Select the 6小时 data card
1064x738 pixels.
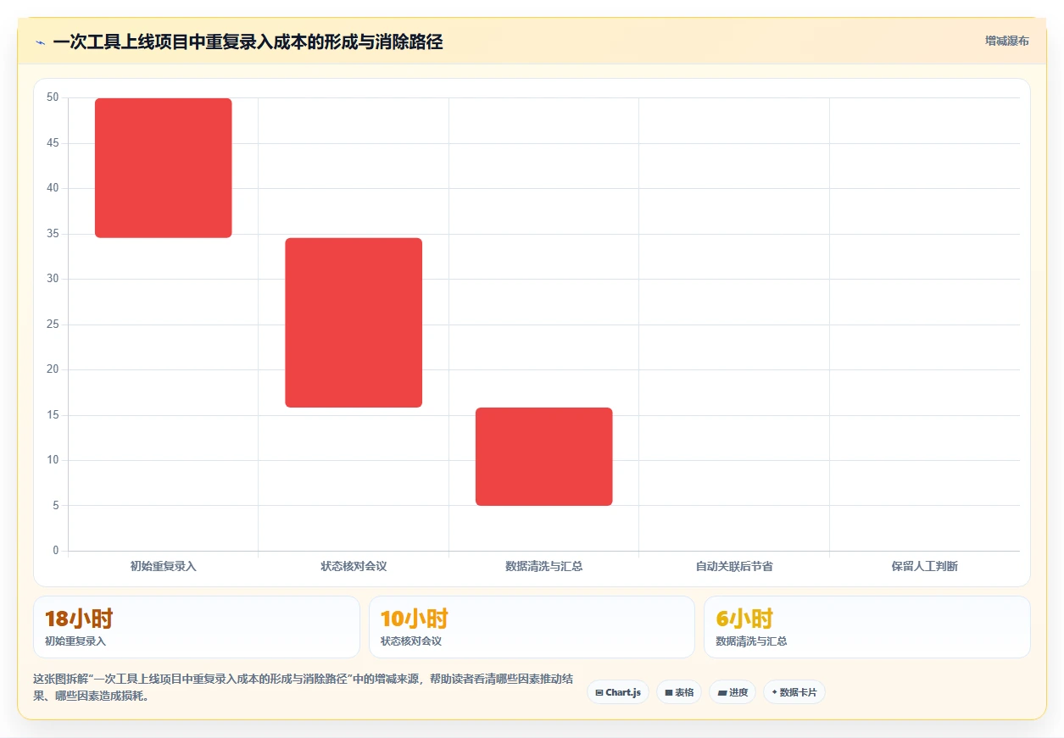tap(867, 627)
